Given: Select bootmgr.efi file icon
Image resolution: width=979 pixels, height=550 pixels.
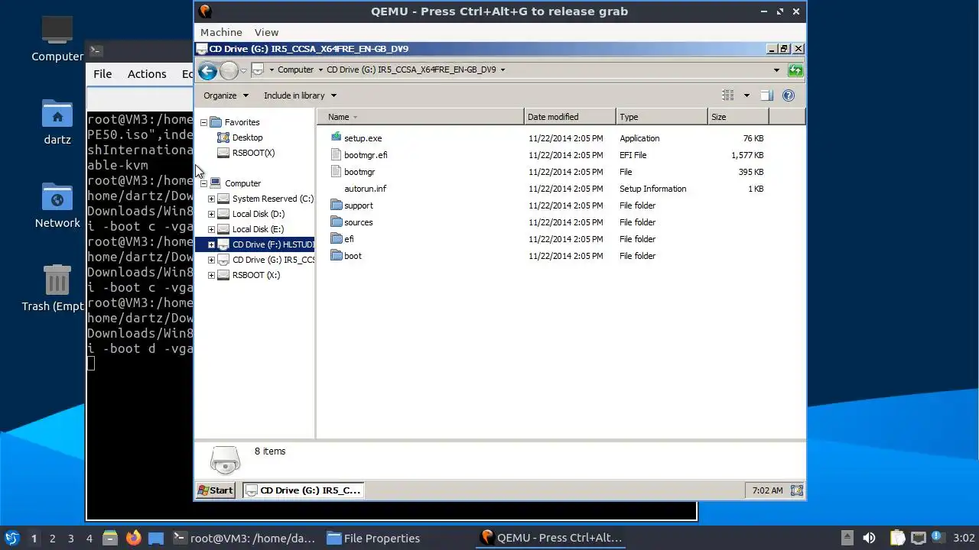Looking at the screenshot, I should 337,154.
